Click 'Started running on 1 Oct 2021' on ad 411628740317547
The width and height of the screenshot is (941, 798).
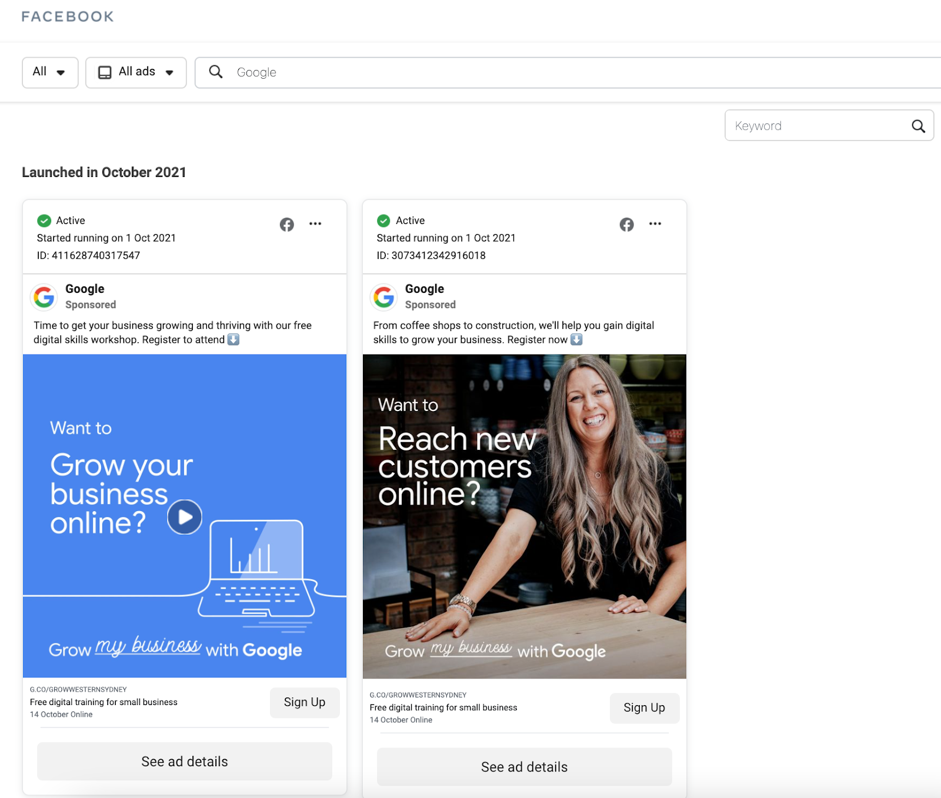tap(106, 238)
